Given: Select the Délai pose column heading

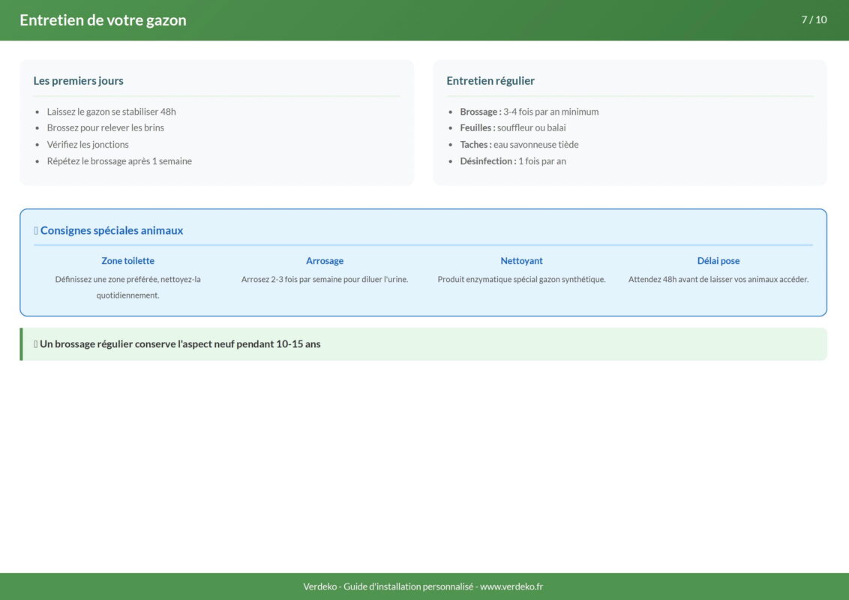Looking at the screenshot, I should [x=718, y=261].
